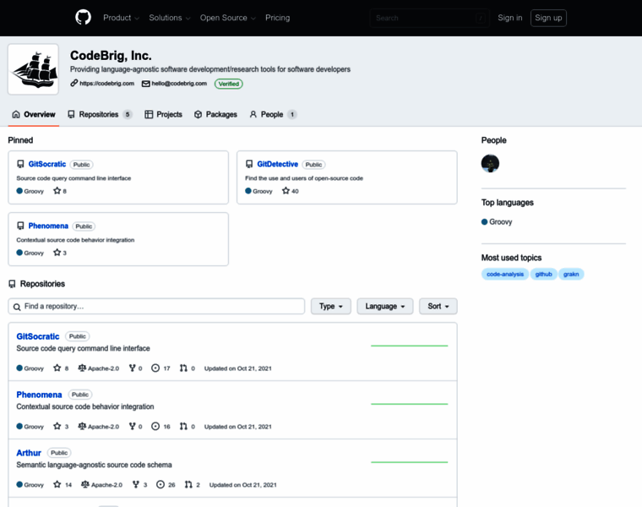Click the hello@codebrig.com email link

(179, 83)
